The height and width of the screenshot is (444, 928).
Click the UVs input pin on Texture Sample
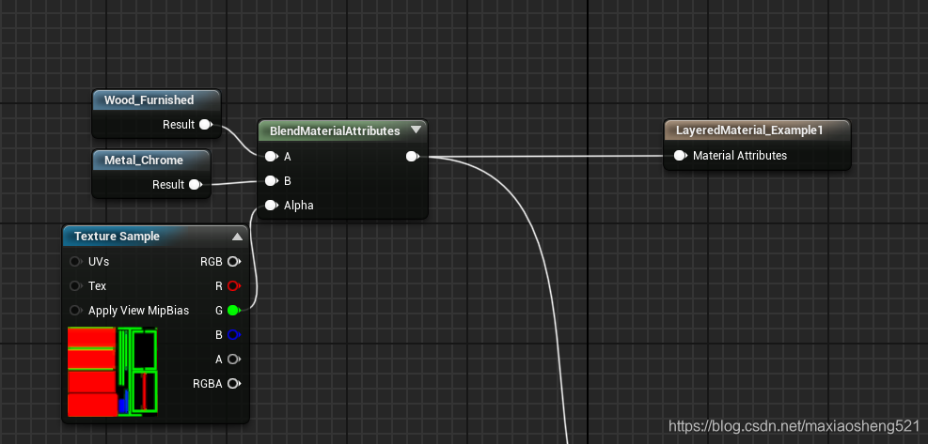coord(76,261)
